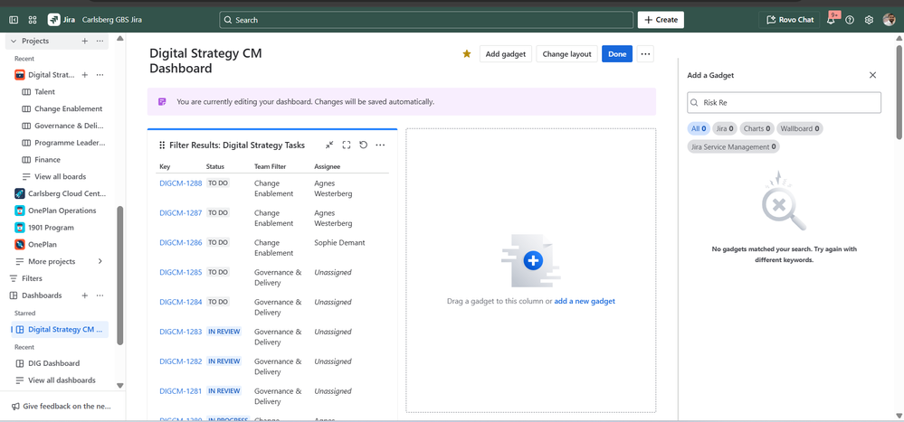Collapse the Projects section
Viewport: 904px width, 422px height.
(x=14, y=41)
